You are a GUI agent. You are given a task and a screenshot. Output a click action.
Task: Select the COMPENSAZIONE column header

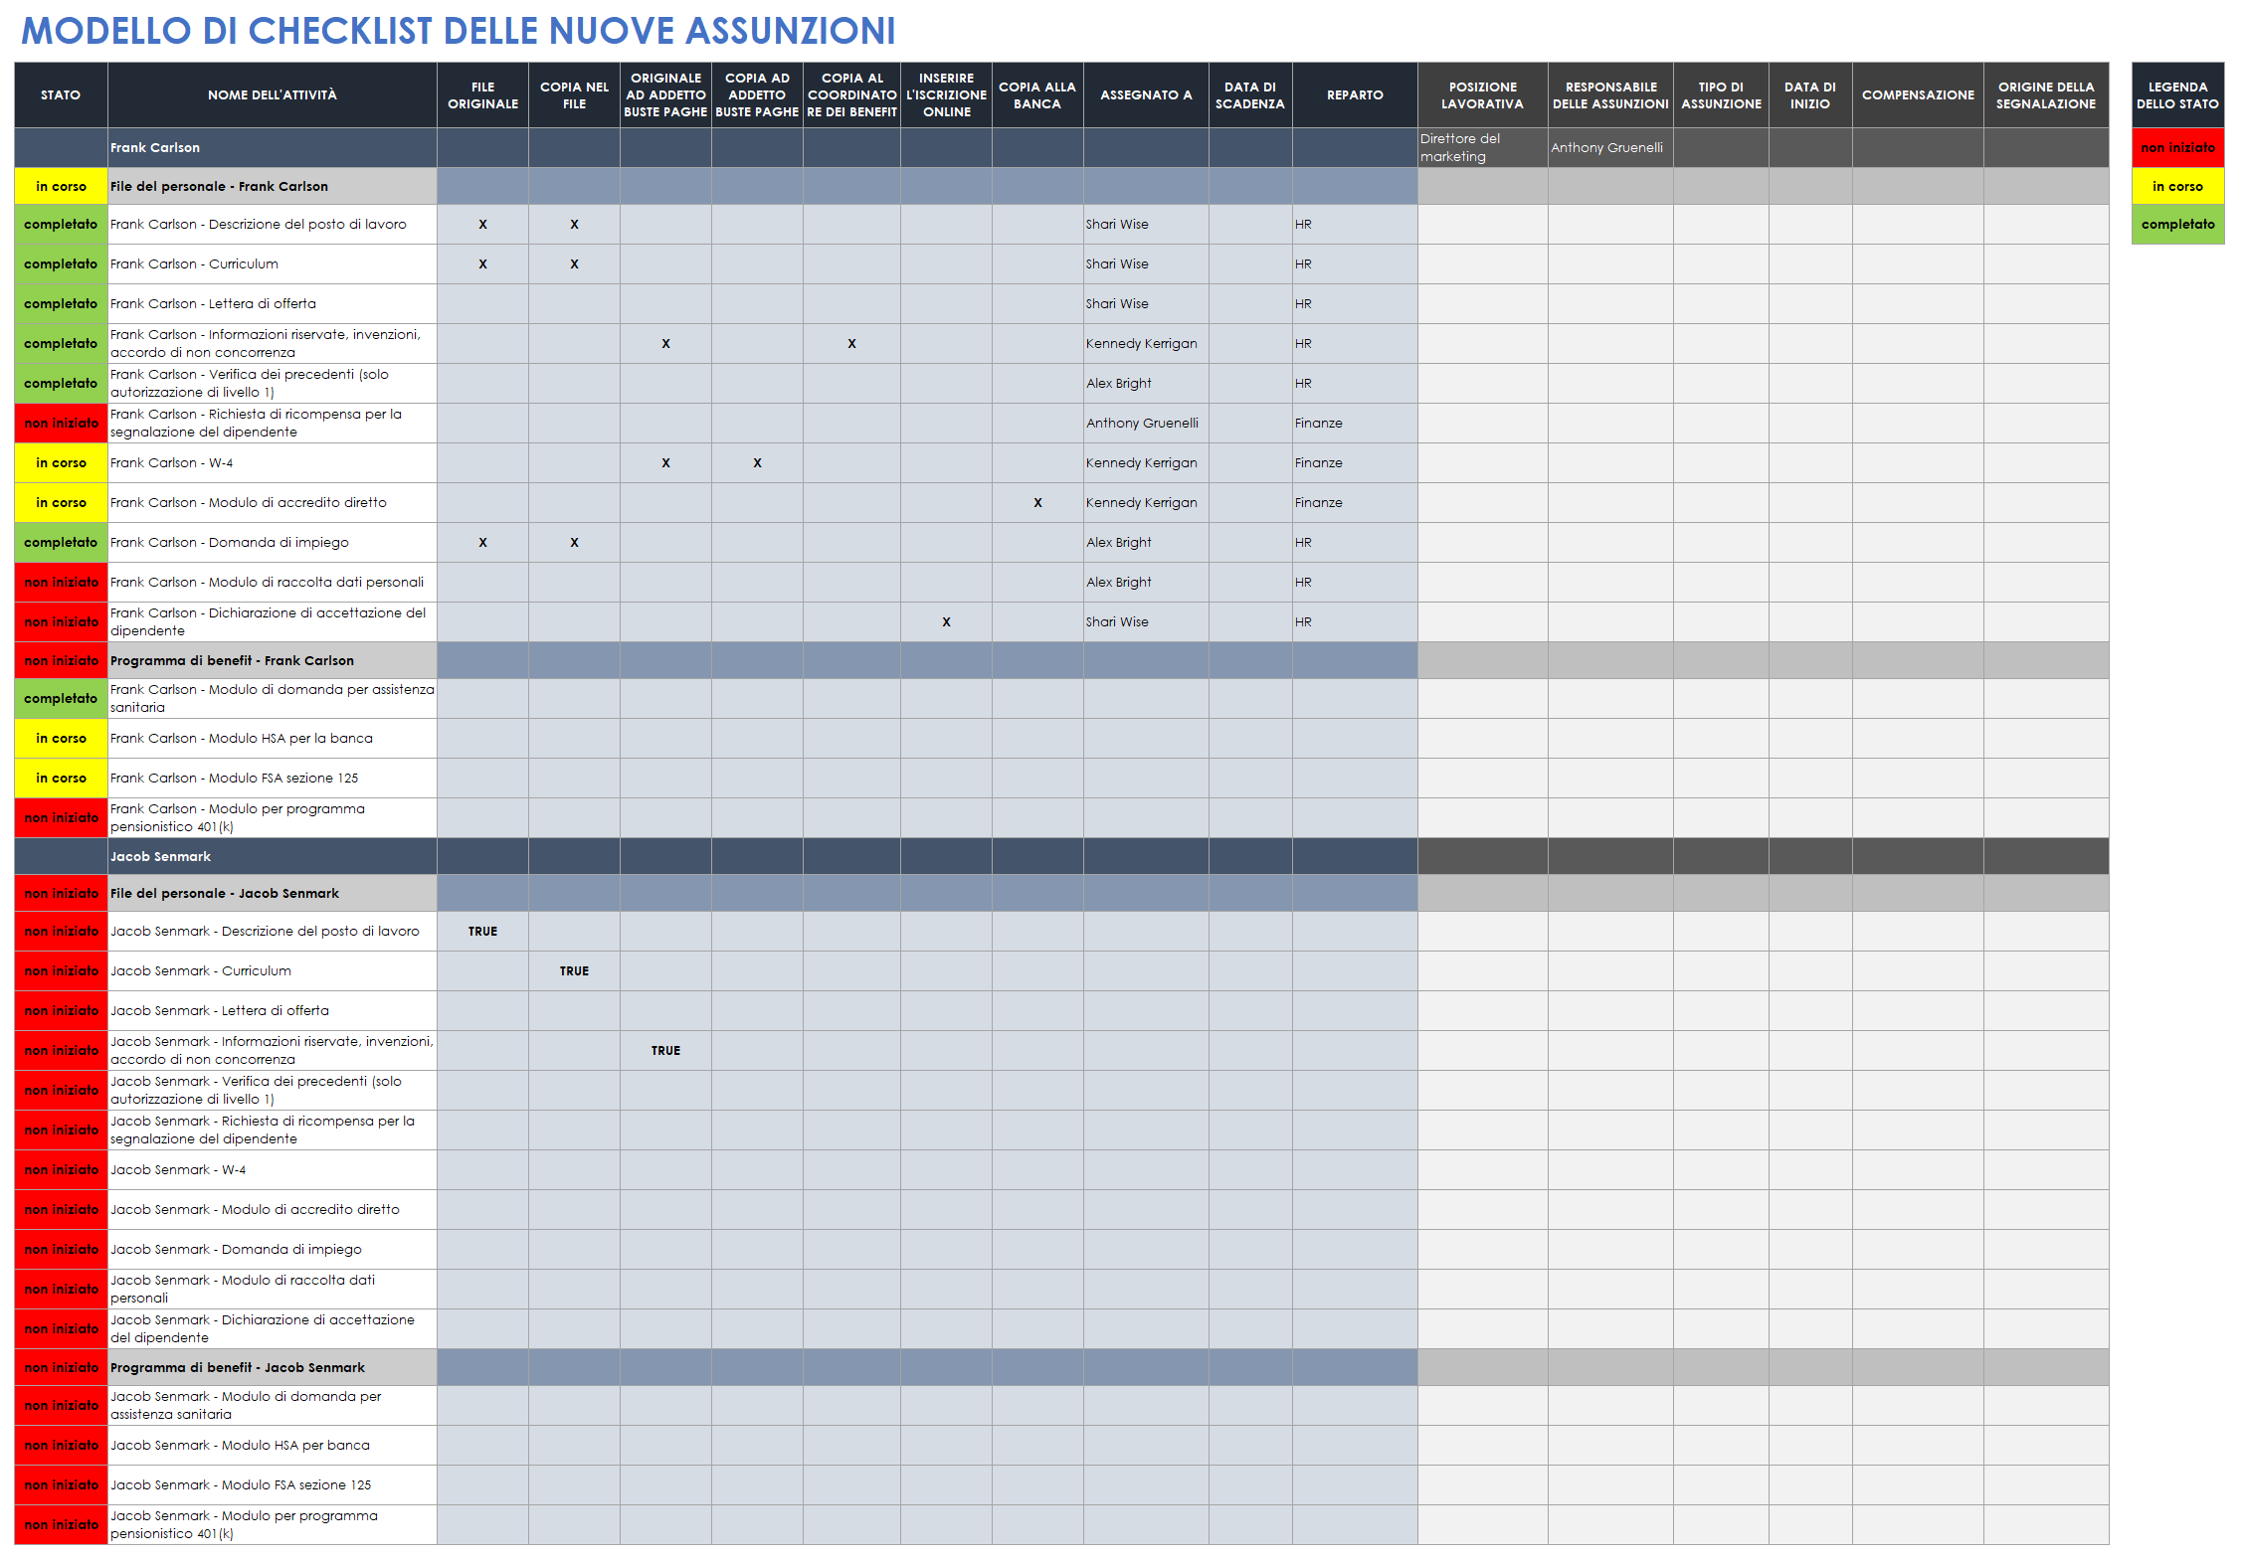click(1918, 94)
